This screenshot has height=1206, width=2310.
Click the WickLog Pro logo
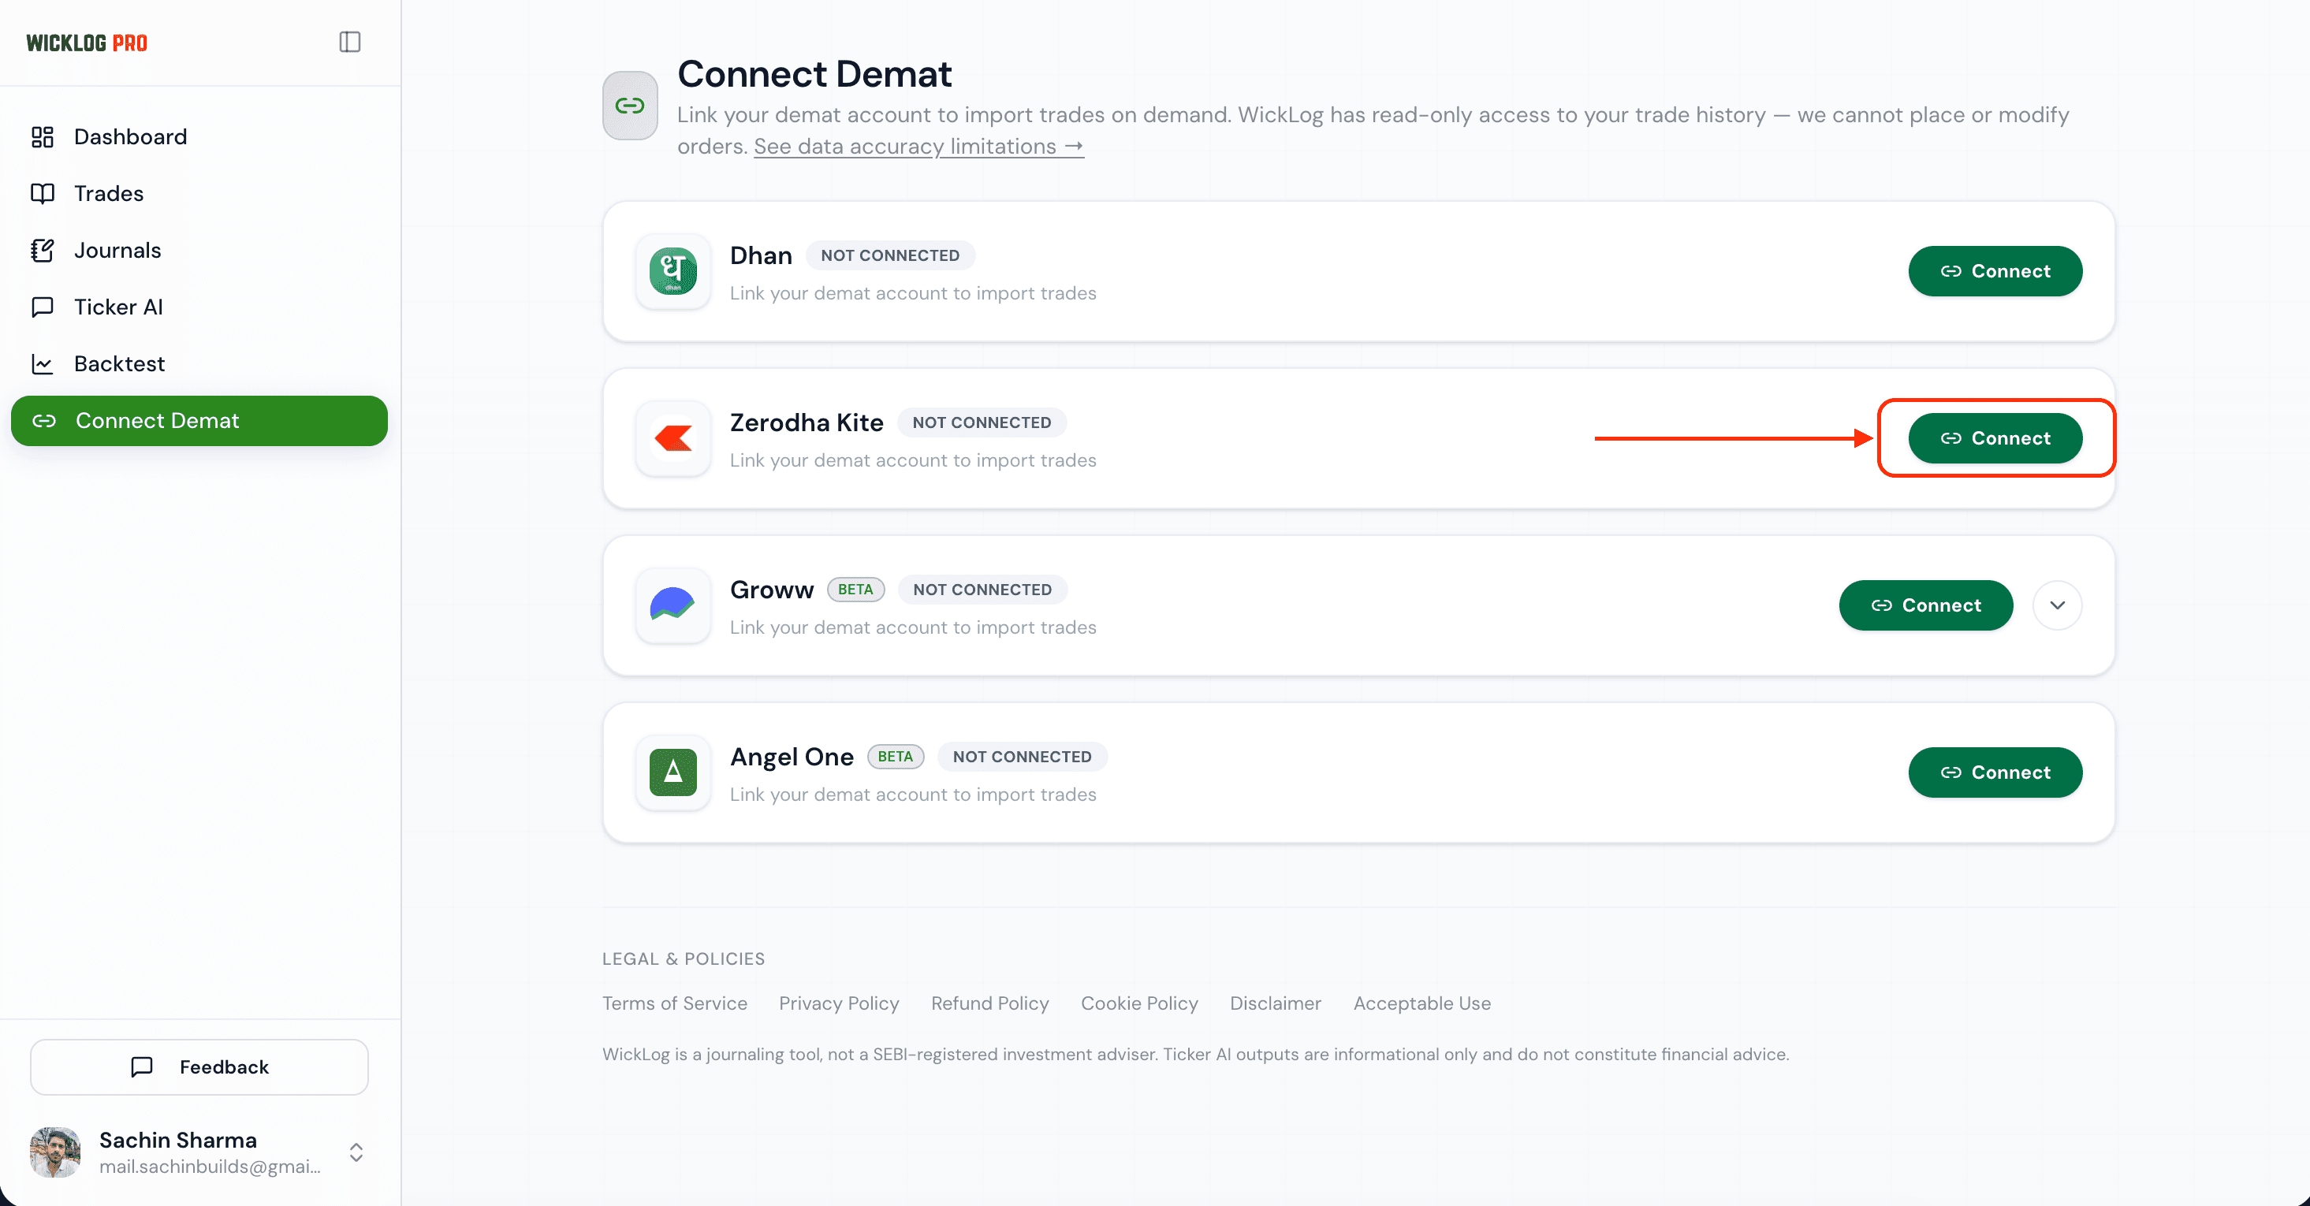pos(87,43)
